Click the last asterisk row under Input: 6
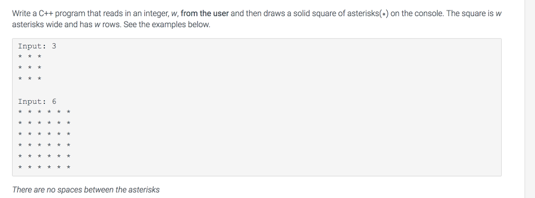This screenshot has height=198, width=535. click(x=44, y=167)
